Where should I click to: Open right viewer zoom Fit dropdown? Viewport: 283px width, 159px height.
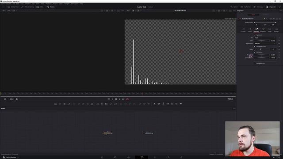tap(129, 11)
